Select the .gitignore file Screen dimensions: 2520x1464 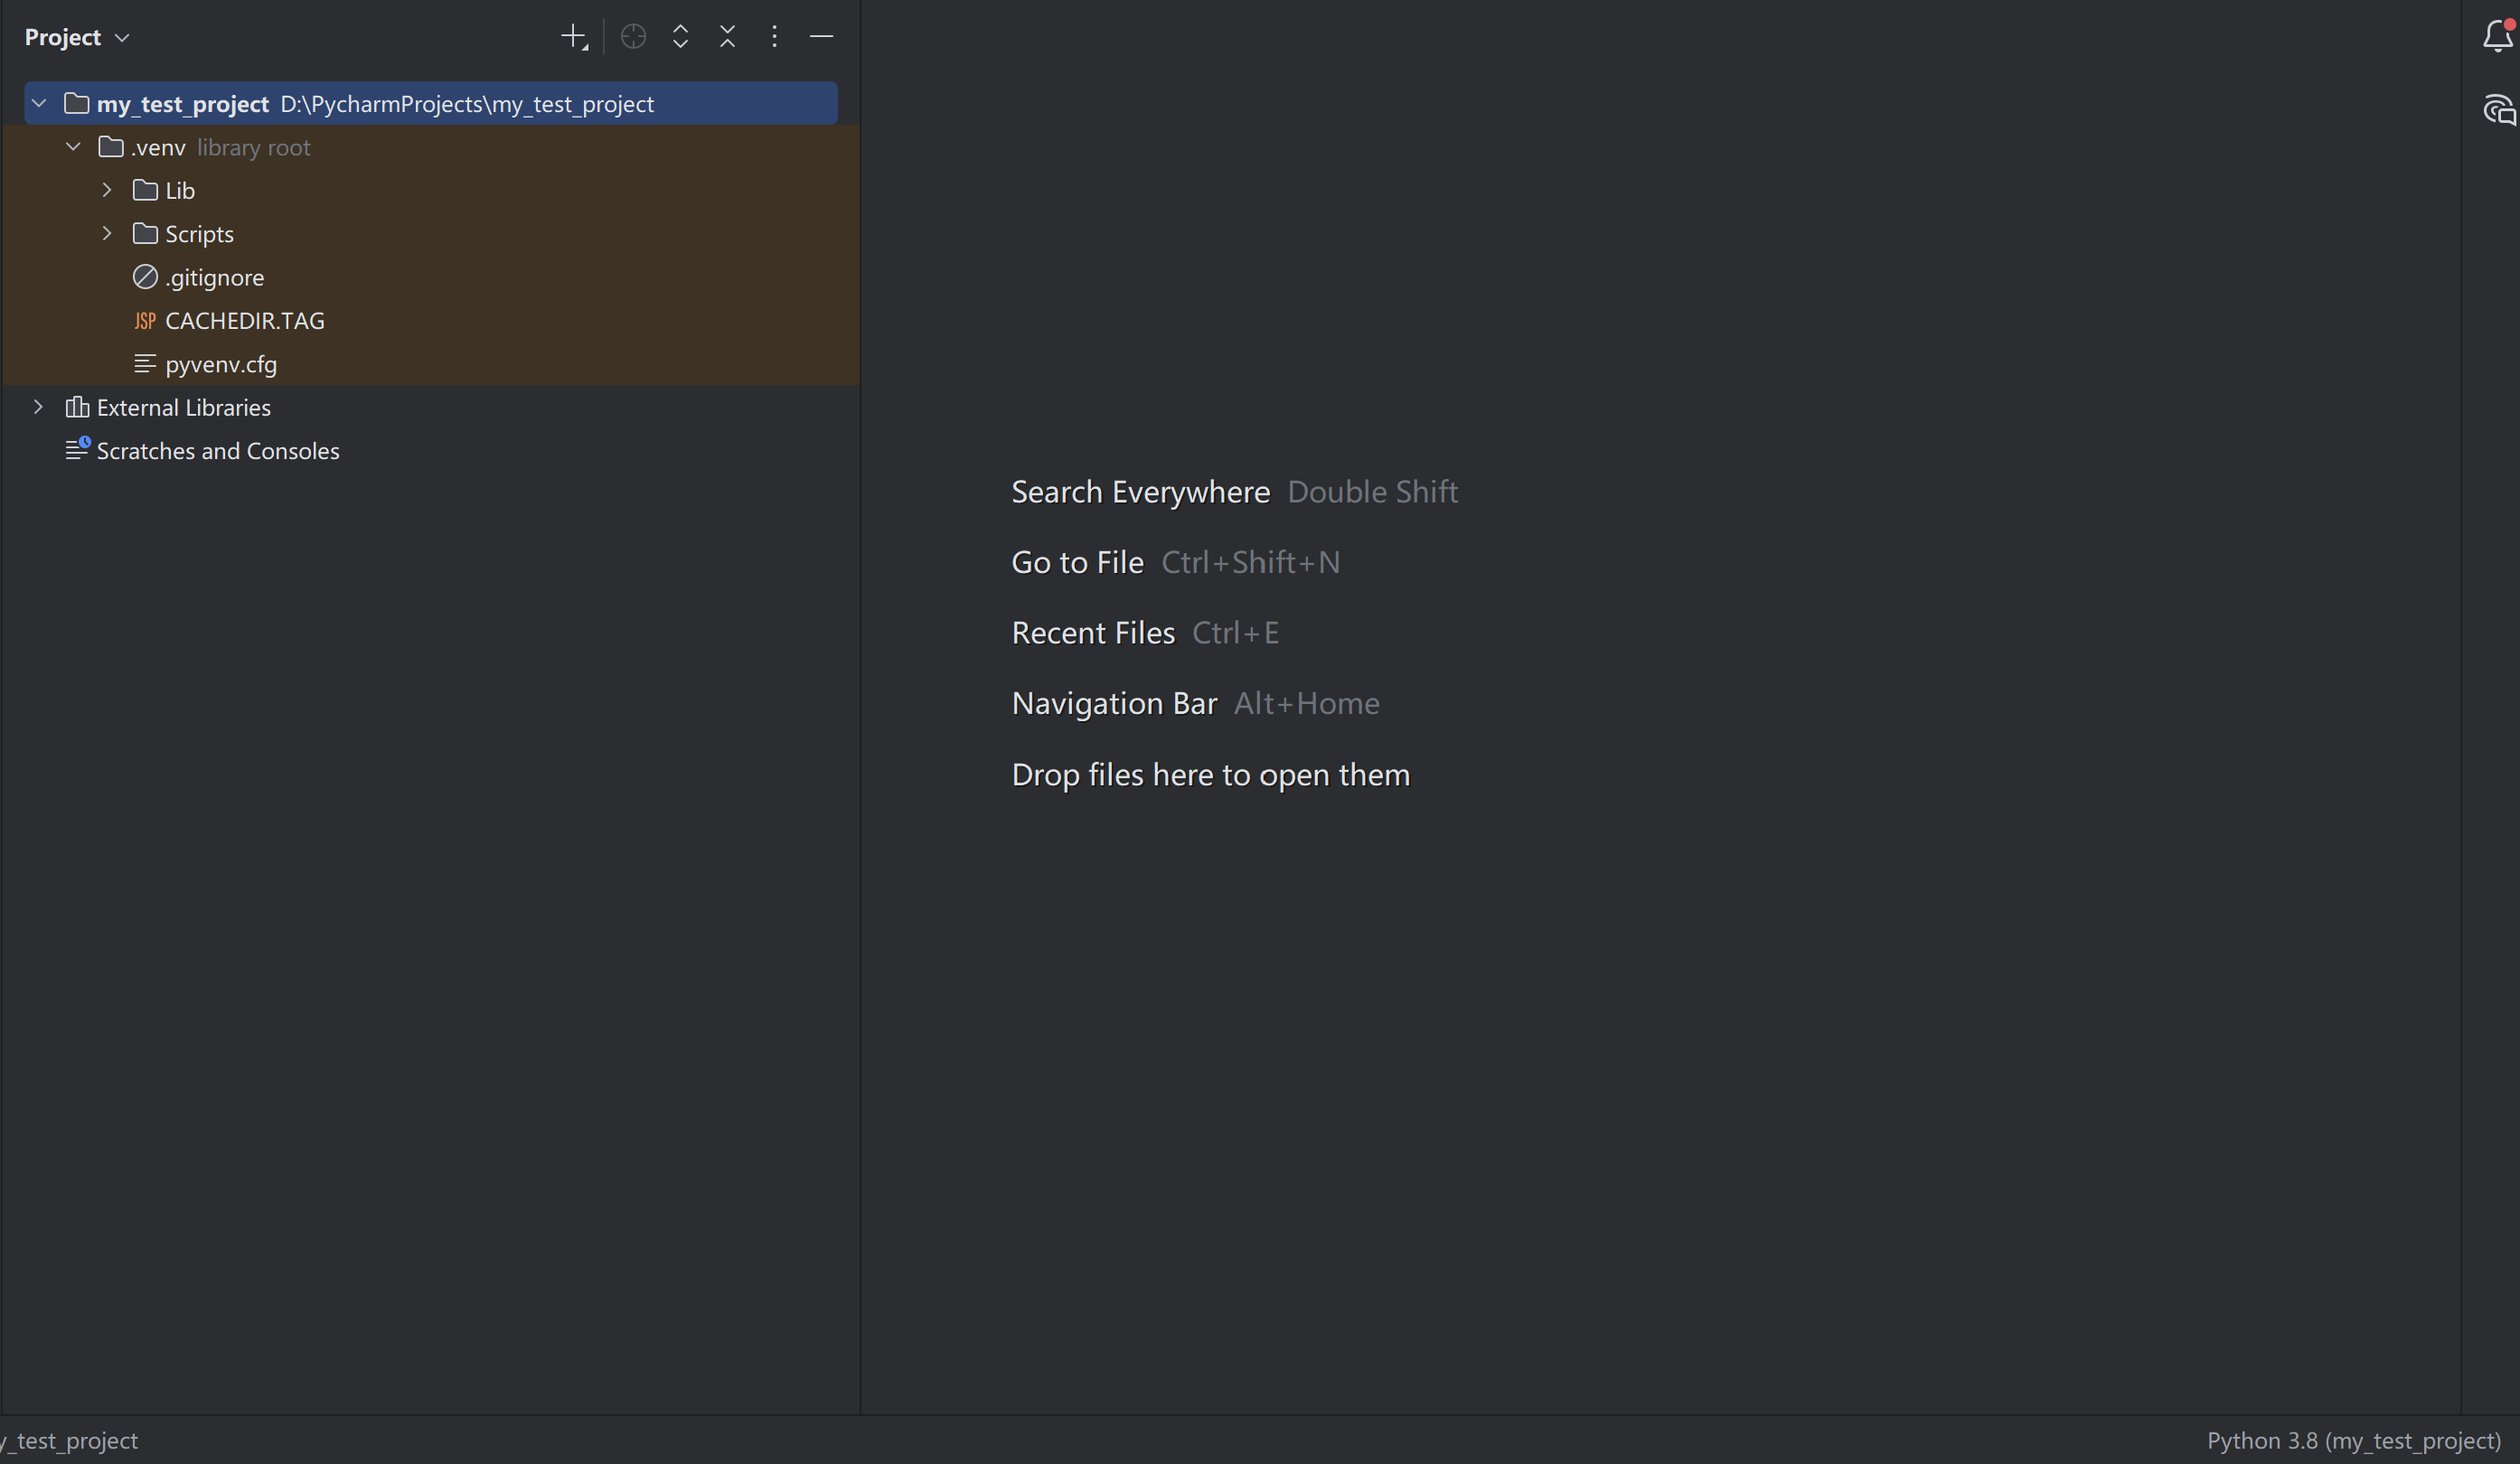(x=214, y=277)
